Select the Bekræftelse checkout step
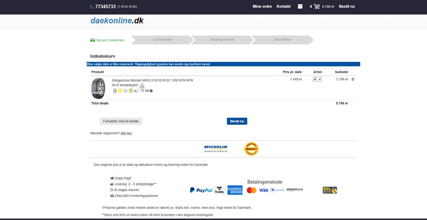 pyautogui.click(x=282, y=40)
